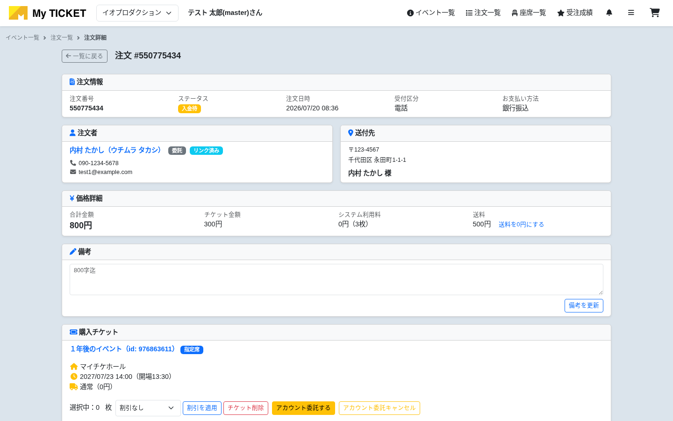
Task: Open the notification bell
Action: 609,13
